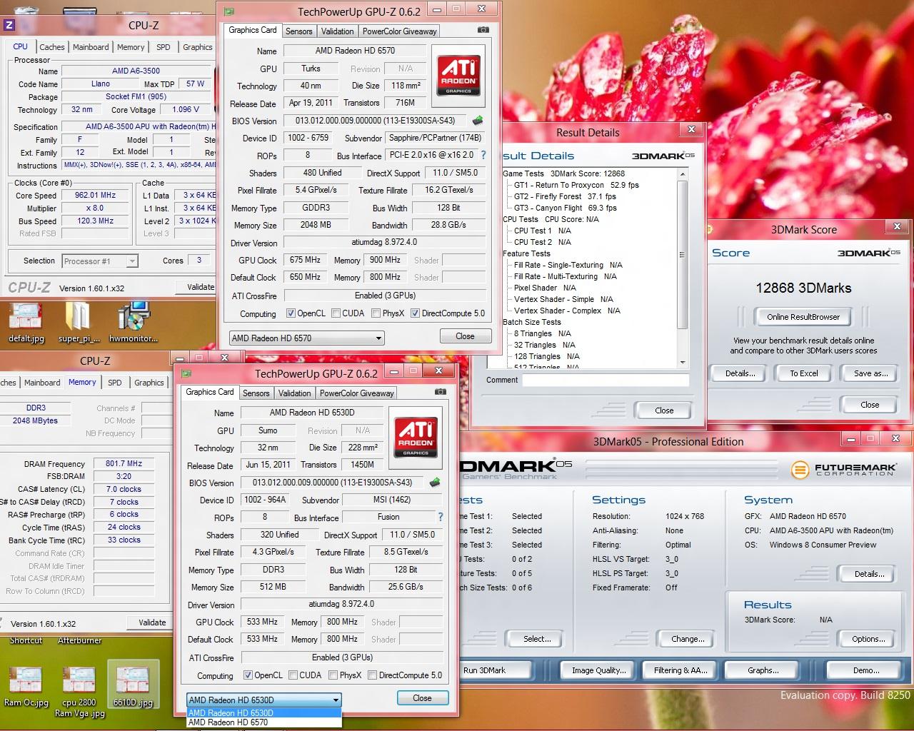The width and height of the screenshot is (914, 731).
Task: Open super_pi folder desktop icon
Action: 79,323
